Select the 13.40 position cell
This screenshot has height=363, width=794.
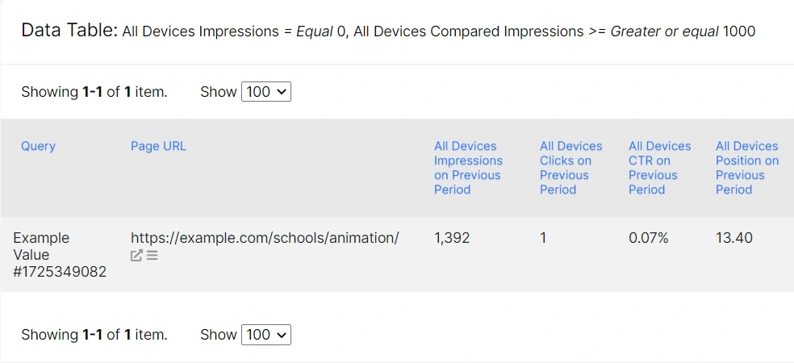pyautogui.click(x=733, y=238)
